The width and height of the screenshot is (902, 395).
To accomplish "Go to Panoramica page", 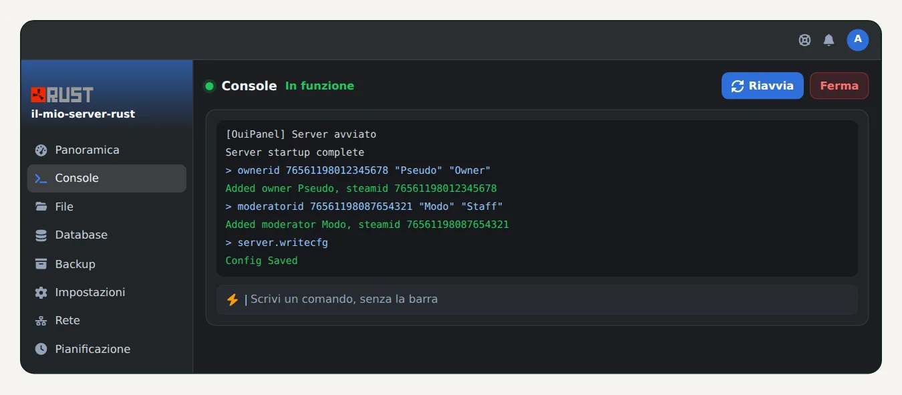I will point(107,150).
